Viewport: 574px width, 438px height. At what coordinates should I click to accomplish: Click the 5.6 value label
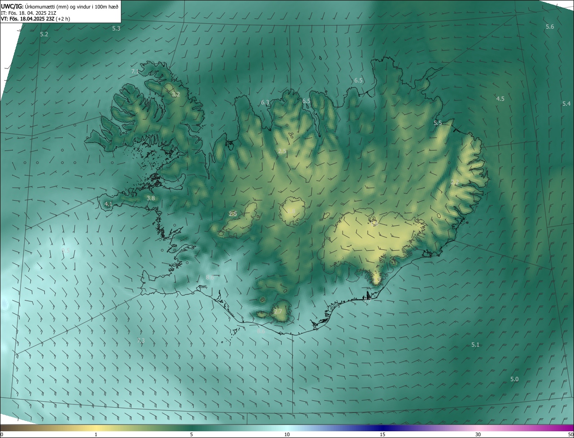click(550, 27)
